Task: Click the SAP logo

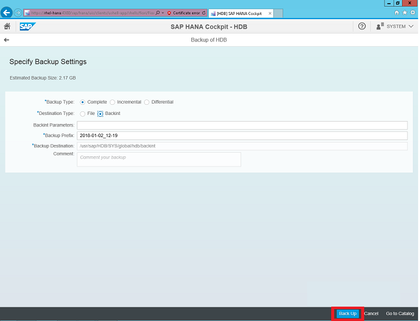Action: 28,26
